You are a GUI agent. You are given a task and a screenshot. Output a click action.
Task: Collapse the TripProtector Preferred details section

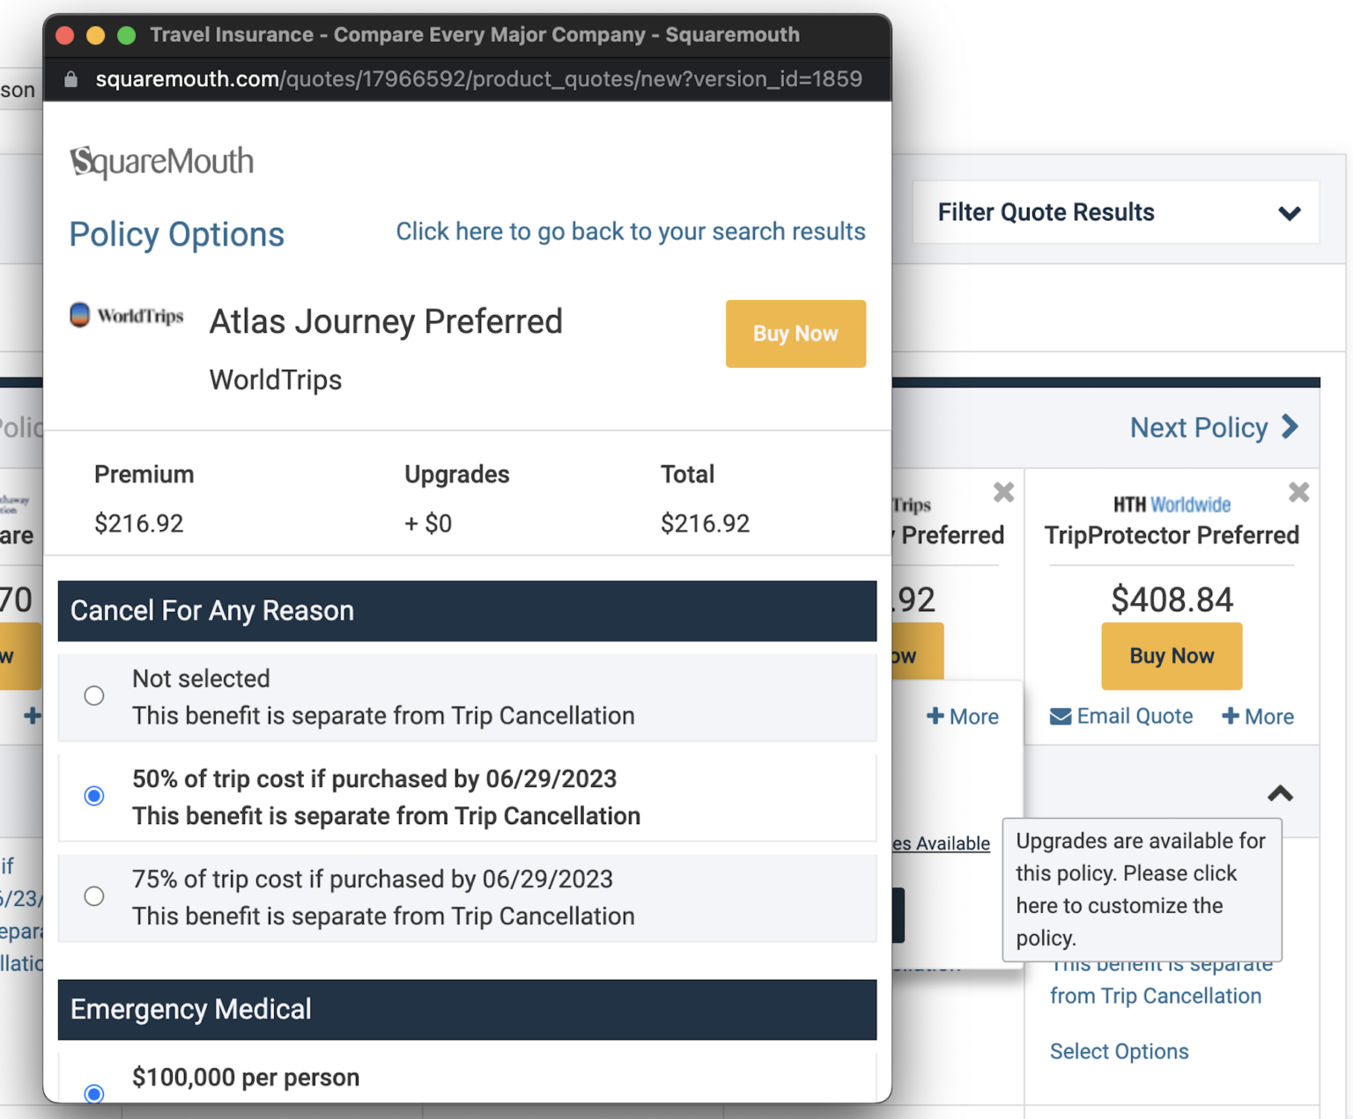point(1279,793)
